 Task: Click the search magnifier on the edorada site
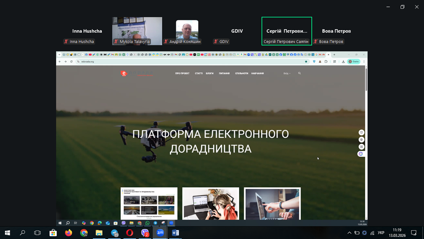(x=299, y=73)
